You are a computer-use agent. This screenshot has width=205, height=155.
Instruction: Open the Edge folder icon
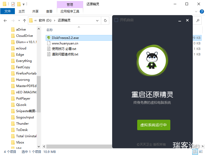(13, 55)
